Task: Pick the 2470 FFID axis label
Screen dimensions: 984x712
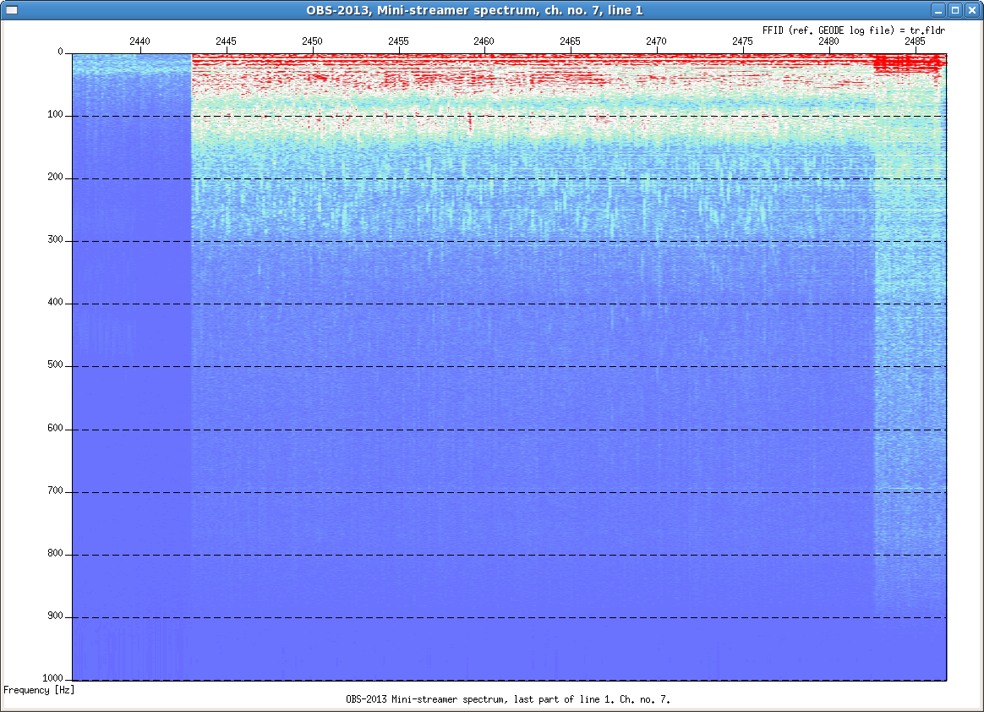Action: coord(656,41)
